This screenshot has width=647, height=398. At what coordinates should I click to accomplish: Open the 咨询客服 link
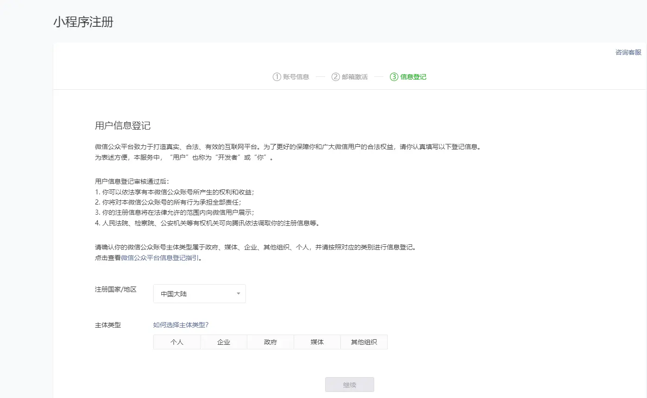pyautogui.click(x=628, y=52)
